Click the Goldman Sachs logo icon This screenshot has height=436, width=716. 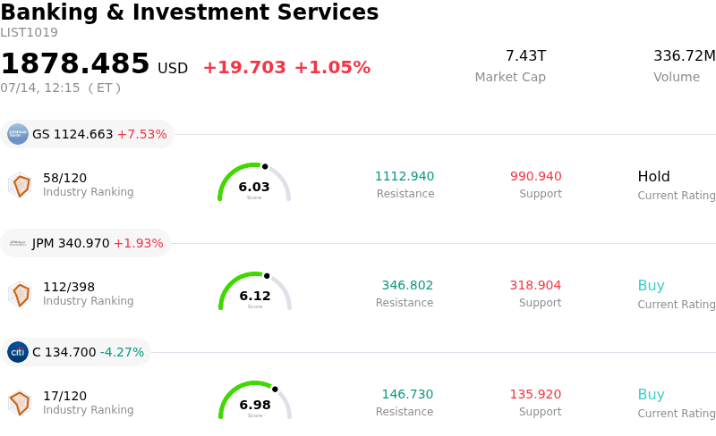[18, 134]
